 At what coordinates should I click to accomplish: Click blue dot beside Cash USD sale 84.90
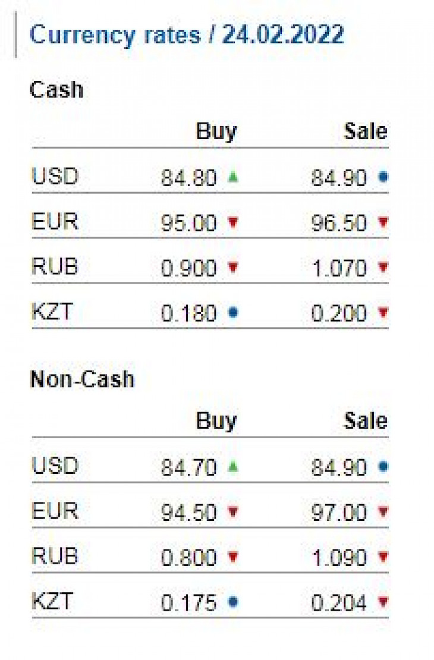point(383,177)
